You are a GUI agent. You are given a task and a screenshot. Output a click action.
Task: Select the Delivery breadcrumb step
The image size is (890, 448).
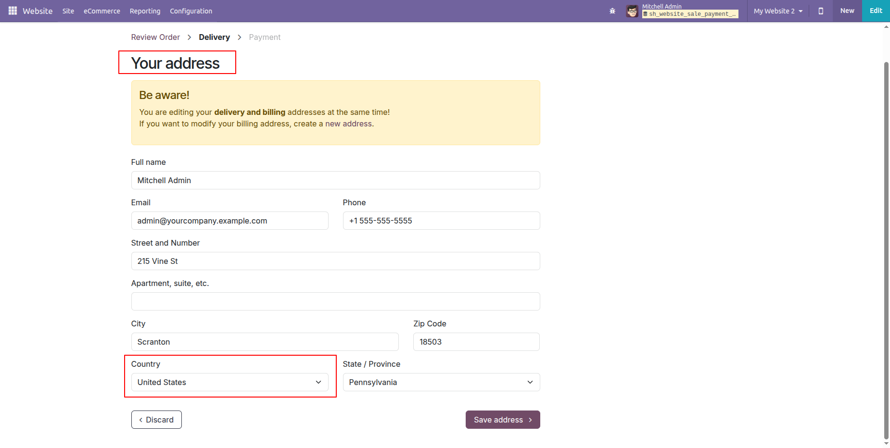coord(214,37)
